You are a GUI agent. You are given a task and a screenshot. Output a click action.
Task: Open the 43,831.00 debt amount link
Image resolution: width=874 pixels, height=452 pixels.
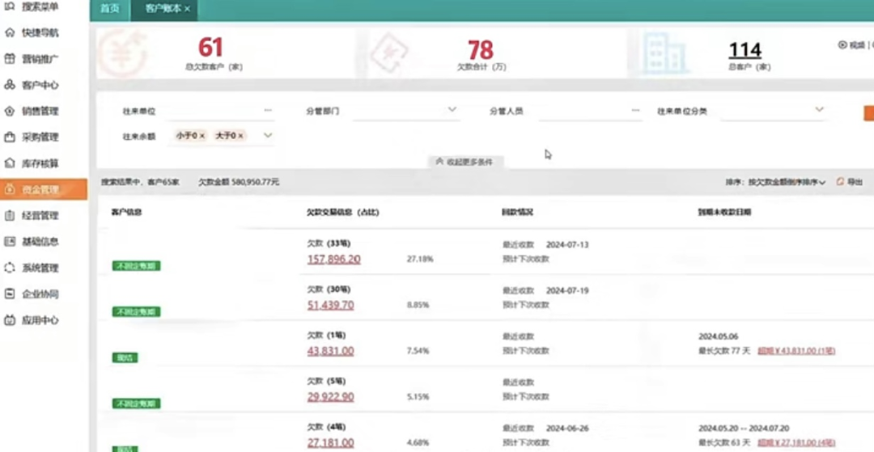point(330,351)
